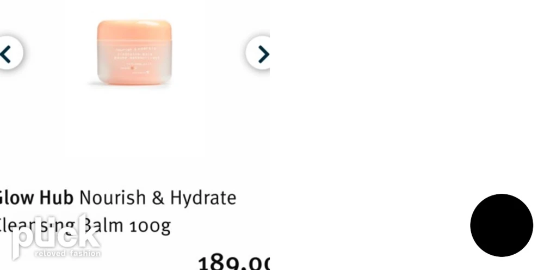The width and height of the screenshot is (544, 270).
Task: Click the ampersand in product title
Action: point(158,198)
